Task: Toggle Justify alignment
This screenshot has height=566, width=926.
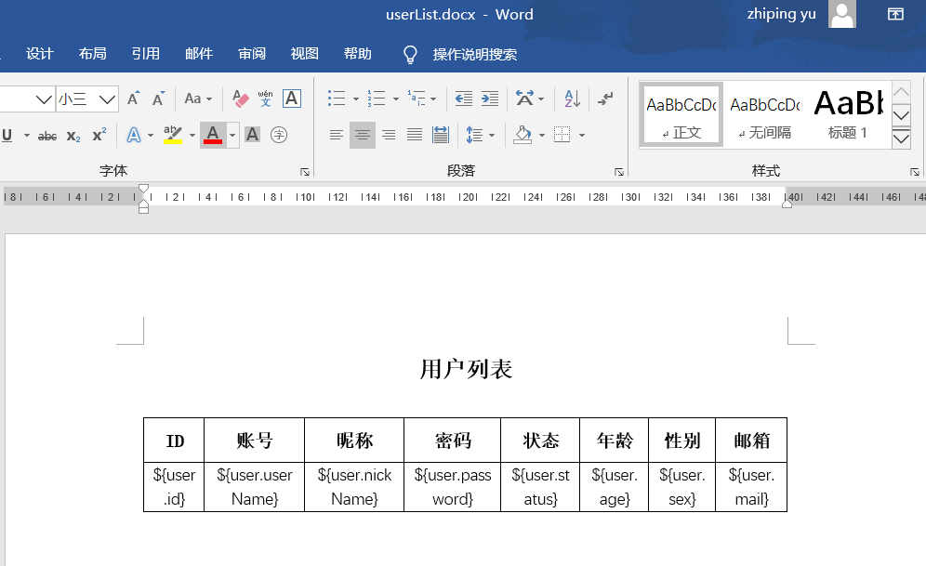Action: click(x=413, y=134)
